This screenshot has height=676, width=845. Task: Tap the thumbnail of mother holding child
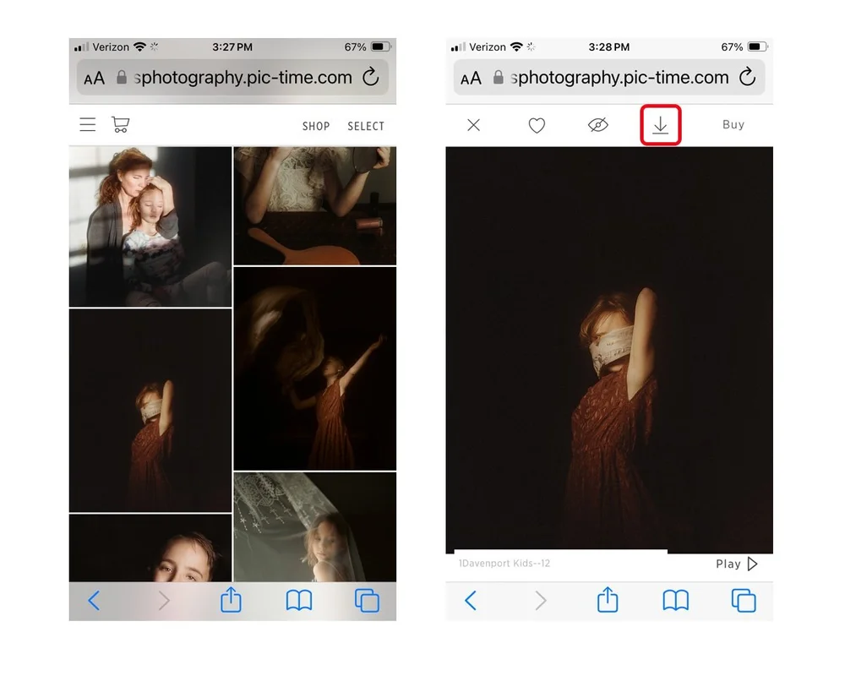click(150, 225)
